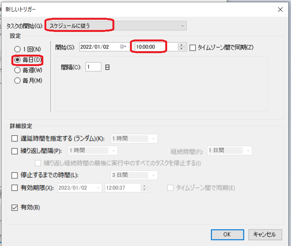This screenshot has width=291, height=246.
Task: Uncheck the 有効(B) checkbox
Action: tap(15, 208)
